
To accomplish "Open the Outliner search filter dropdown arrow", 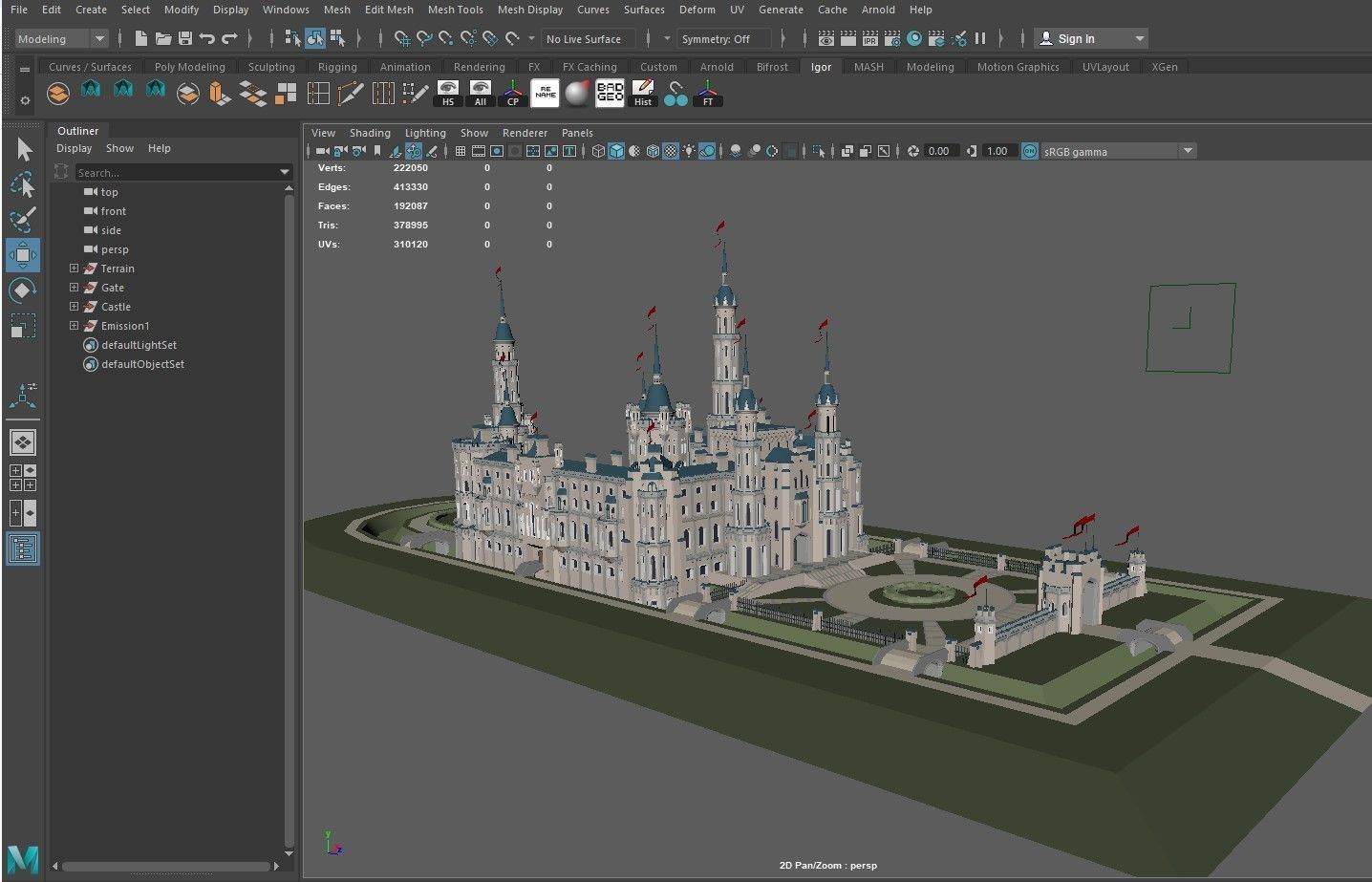I will tap(284, 172).
